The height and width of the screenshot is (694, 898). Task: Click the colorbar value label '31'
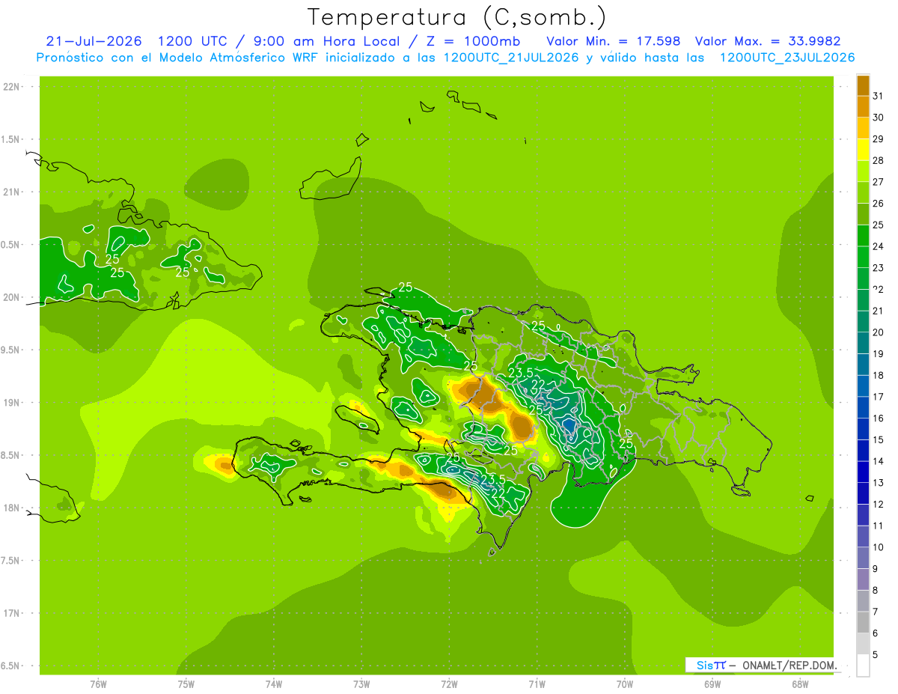(879, 96)
